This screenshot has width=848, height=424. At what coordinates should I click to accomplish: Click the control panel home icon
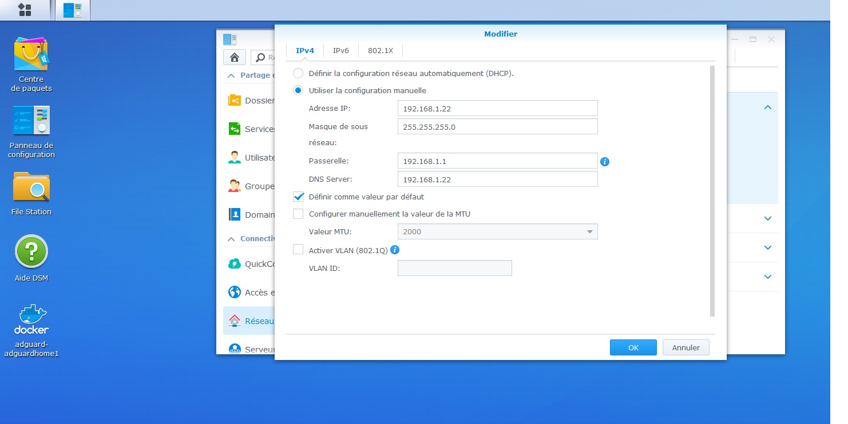235,57
